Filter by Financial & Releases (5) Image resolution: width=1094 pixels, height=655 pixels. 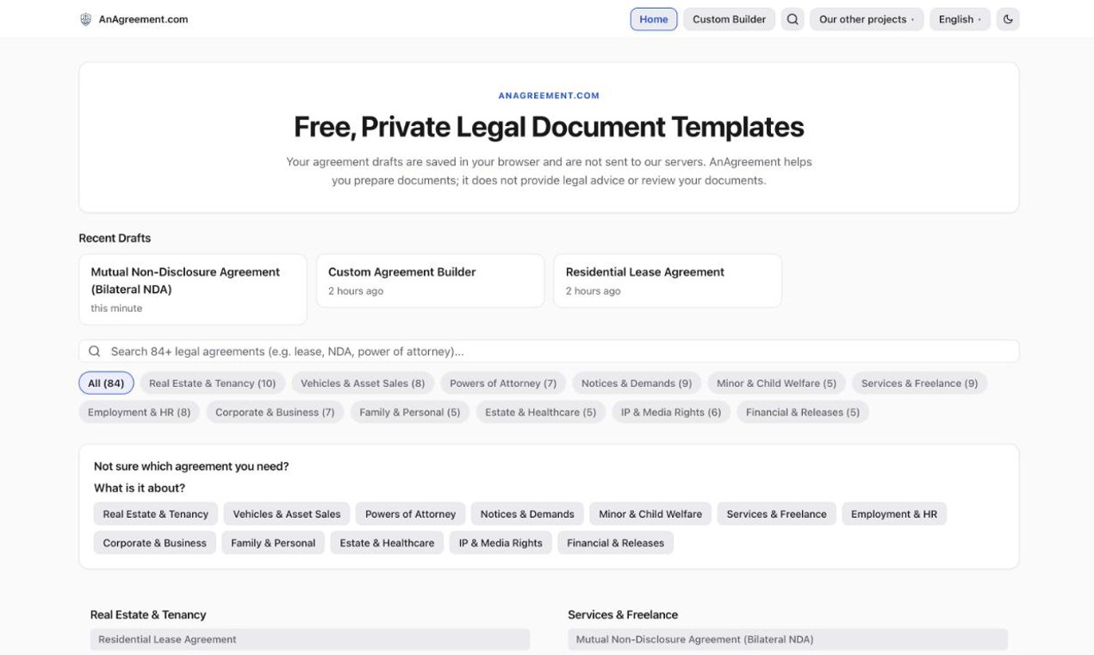pyautogui.click(x=803, y=413)
